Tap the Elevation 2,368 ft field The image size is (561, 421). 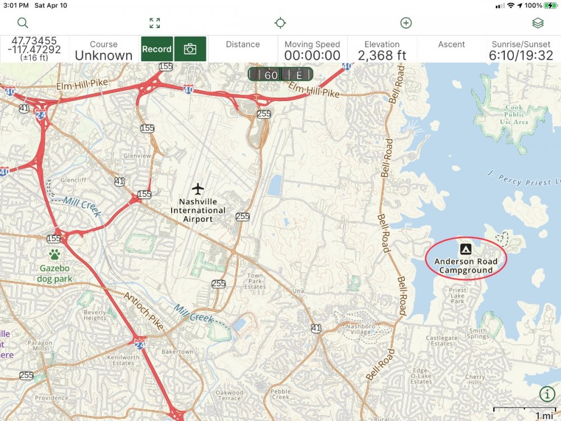point(381,50)
